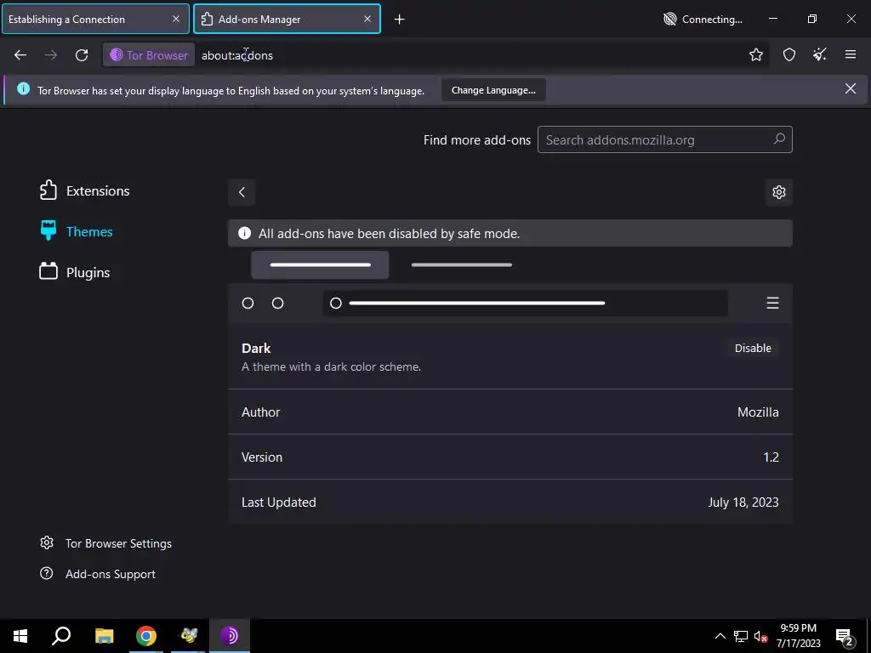Image resolution: width=871 pixels, height=653 pixels.
Task: Open Windows taskbar search
Action: (61, 636)
